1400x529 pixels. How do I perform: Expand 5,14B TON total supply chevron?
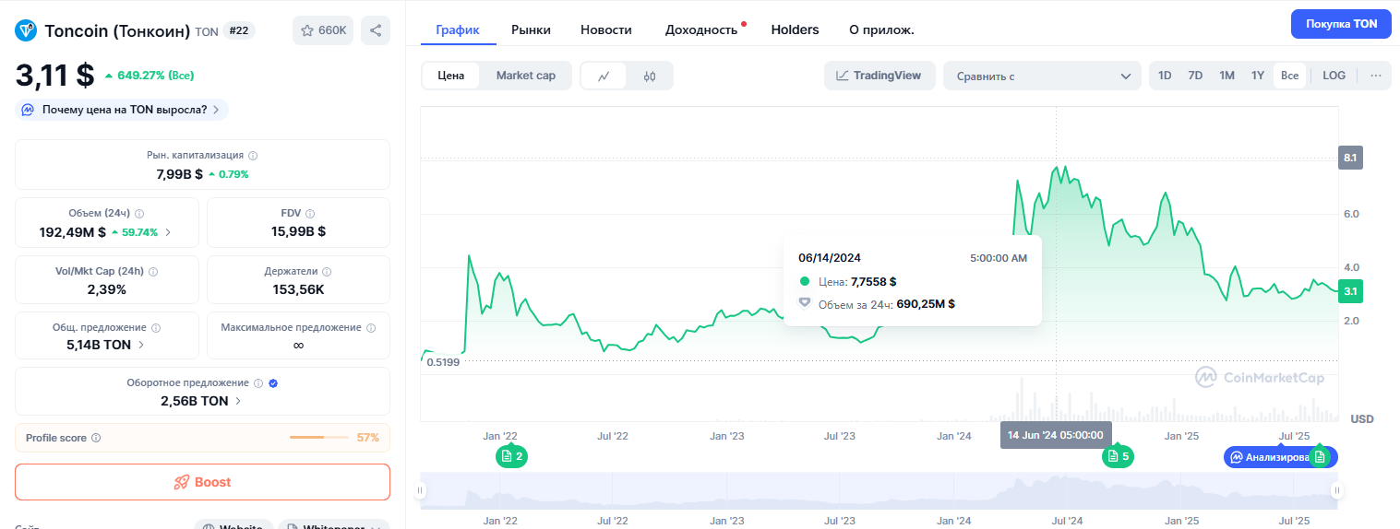(x=141, y=345)
